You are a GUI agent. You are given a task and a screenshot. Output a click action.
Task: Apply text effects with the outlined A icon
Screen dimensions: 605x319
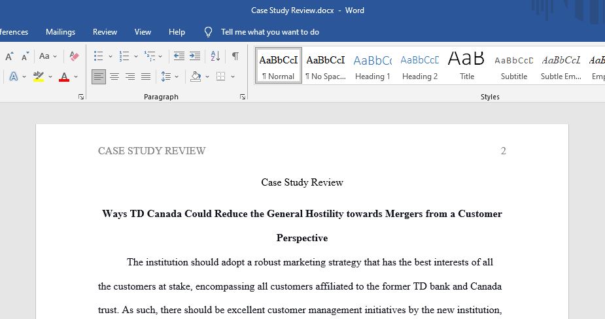(x=14, y=76)
